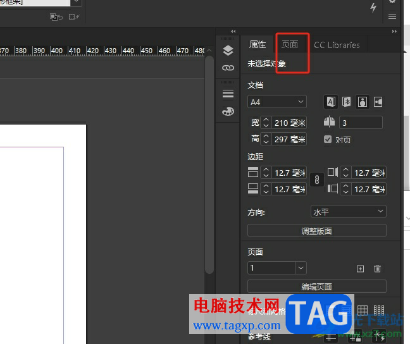Image resolution: width=410 pixels, height=344 pixels.
Task: Click the outside margin 12.7 field
Action: pos(369,188)
